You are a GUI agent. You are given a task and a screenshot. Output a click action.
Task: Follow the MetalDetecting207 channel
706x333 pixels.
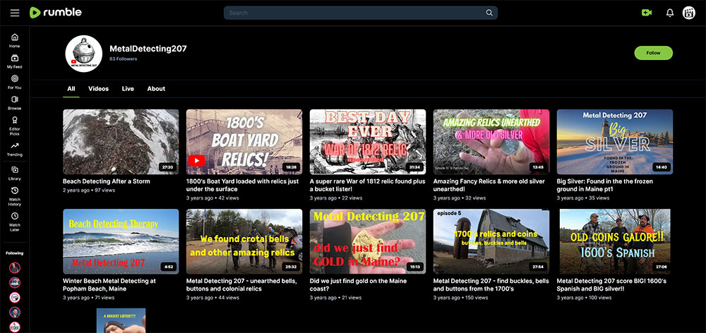click(x=653, y=53)
